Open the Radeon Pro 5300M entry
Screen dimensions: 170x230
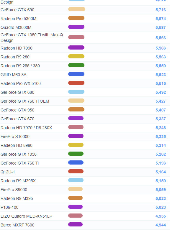pyautogui.click(x=18, y=19)
